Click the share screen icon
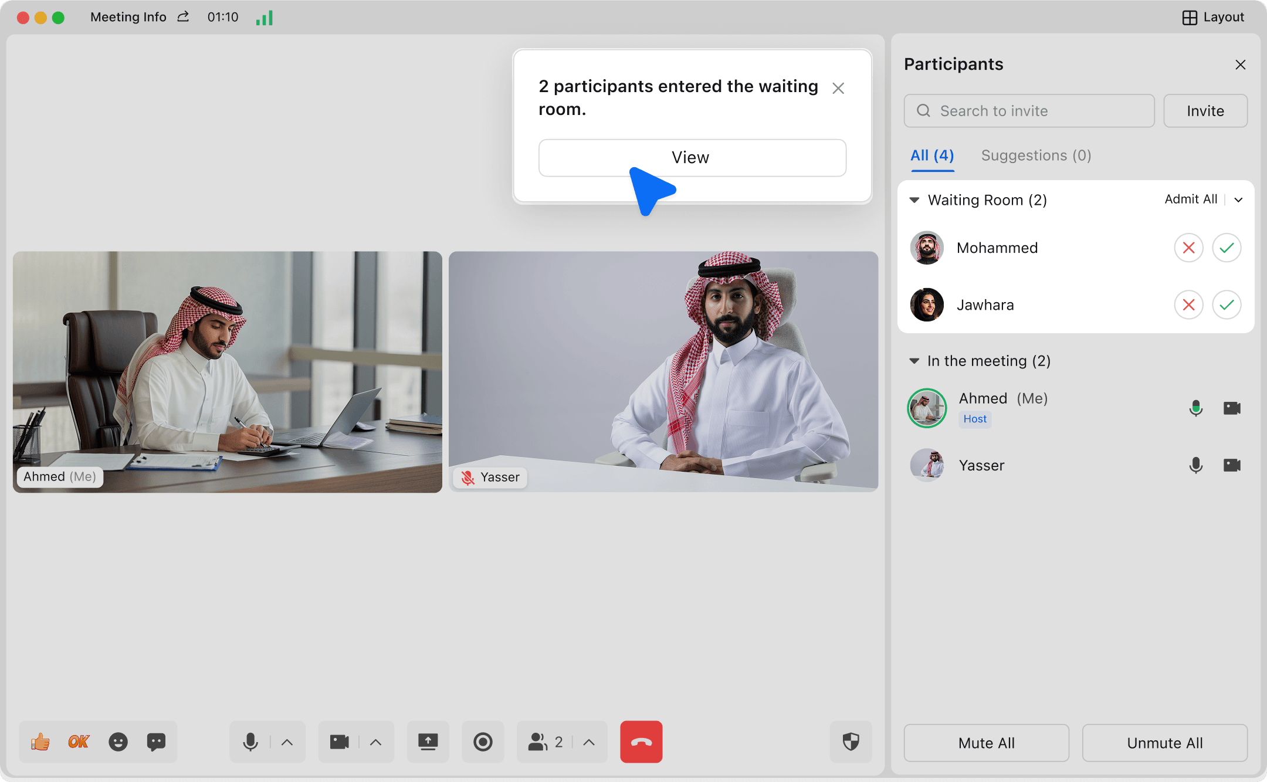 click(428, 742)
